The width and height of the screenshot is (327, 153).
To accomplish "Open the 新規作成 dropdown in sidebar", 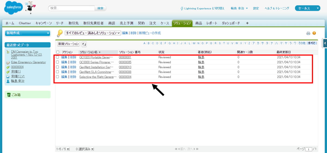I will (x=28, y=33).
